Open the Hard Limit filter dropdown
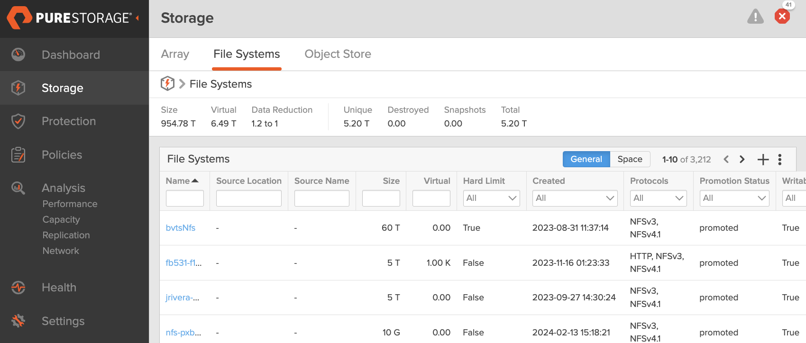The height and width of the screenshot is (343, 806). [491, 198]
